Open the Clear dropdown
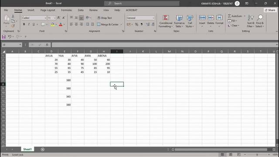The height and width of the screenshot is (157, 279). pos(234,26)
